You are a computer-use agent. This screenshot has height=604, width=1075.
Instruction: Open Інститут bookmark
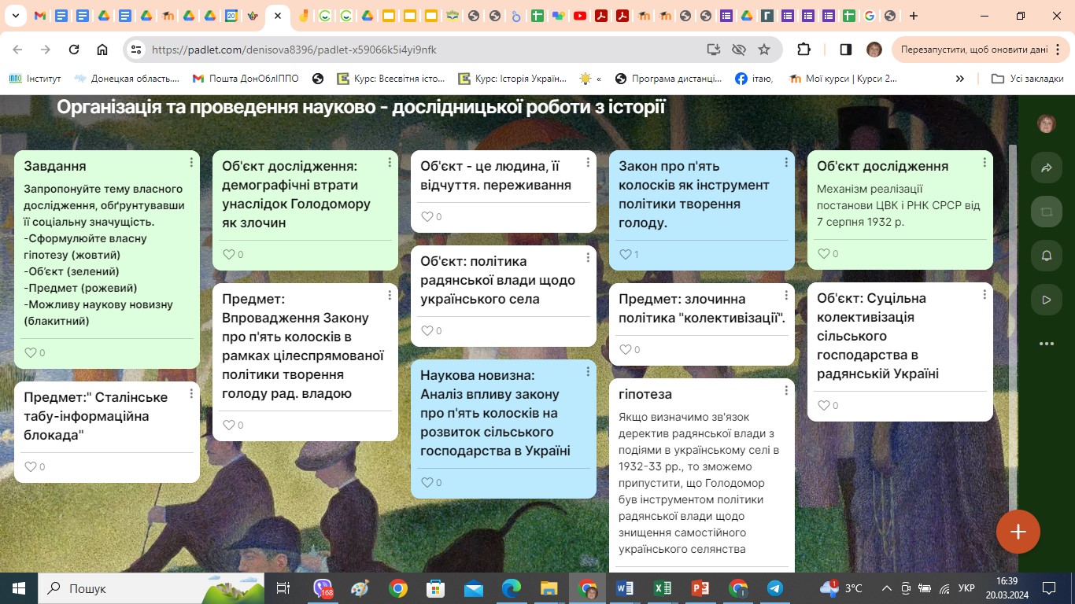tap(35, 79)
